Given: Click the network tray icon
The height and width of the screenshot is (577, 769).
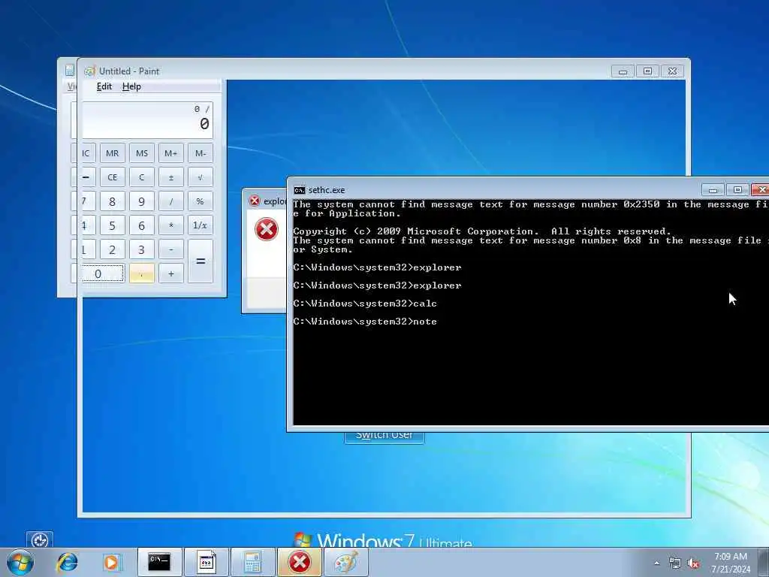Looking at the screenshot, I should 675,563.
